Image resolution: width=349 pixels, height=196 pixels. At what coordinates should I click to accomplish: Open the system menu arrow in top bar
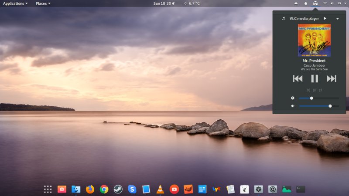click(344, 3)
